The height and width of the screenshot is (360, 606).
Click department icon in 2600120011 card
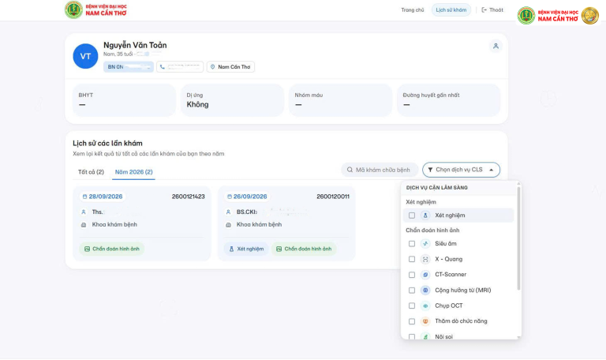(228, 225)
